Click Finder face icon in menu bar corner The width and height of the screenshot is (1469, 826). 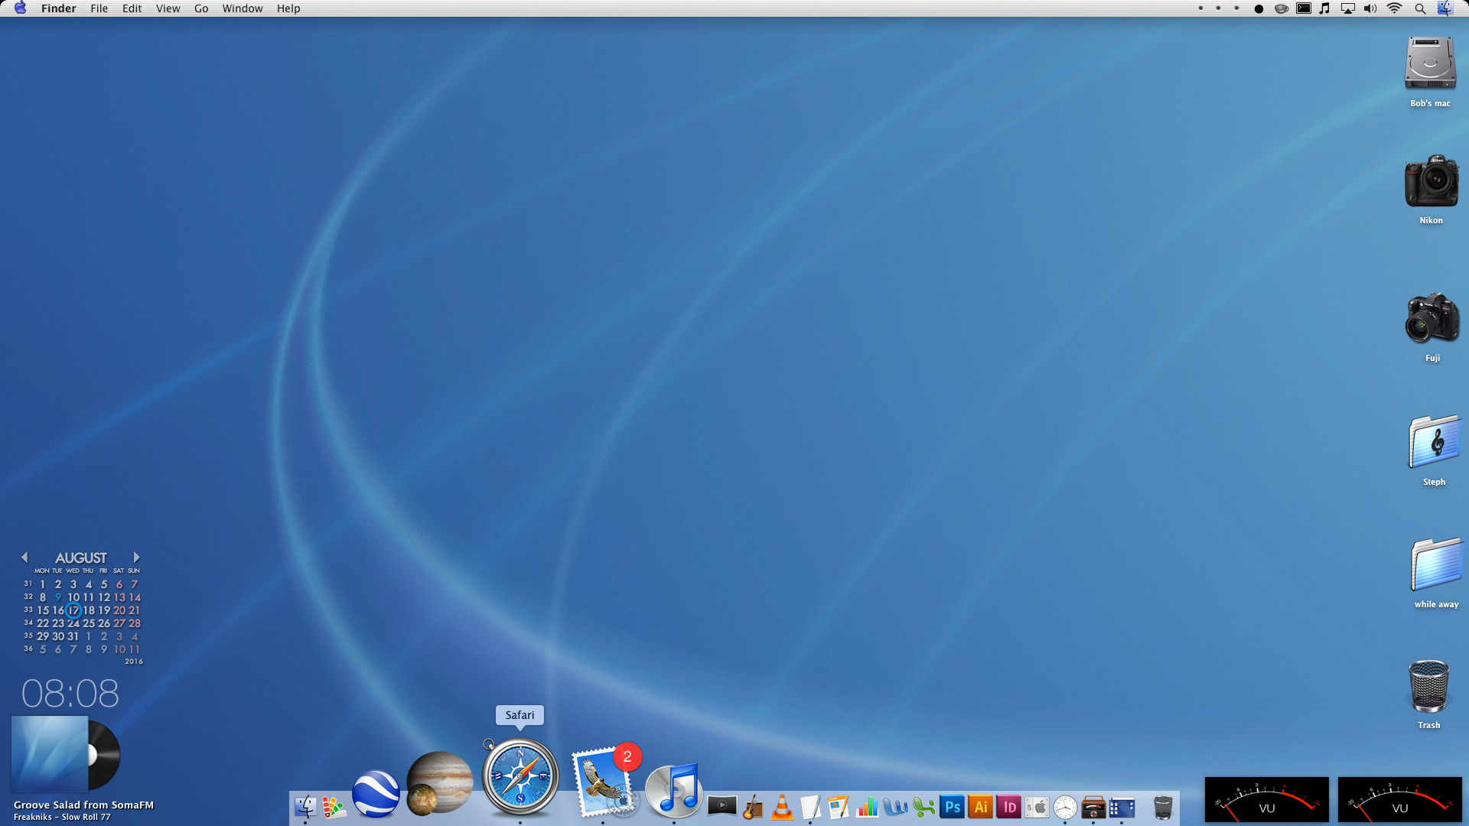[1445, 8]
